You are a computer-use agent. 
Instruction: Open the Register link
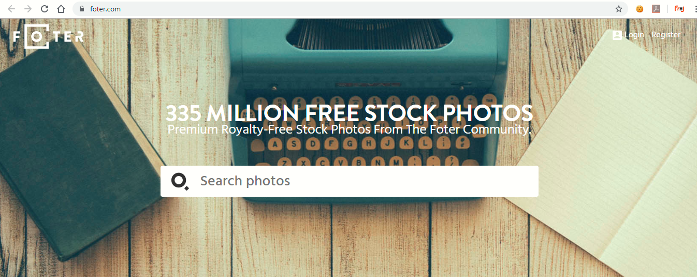666,35
